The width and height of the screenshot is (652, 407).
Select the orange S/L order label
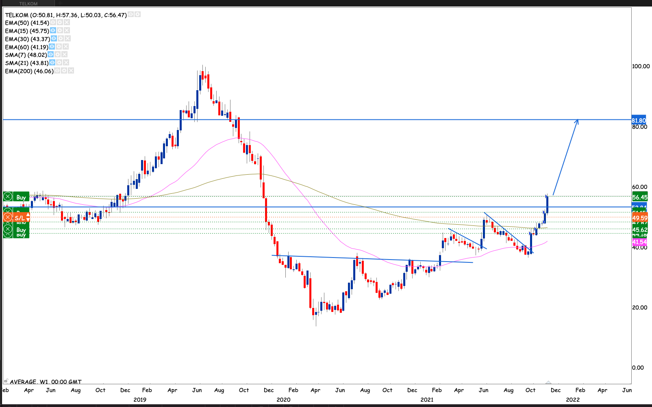pos(19,218)
